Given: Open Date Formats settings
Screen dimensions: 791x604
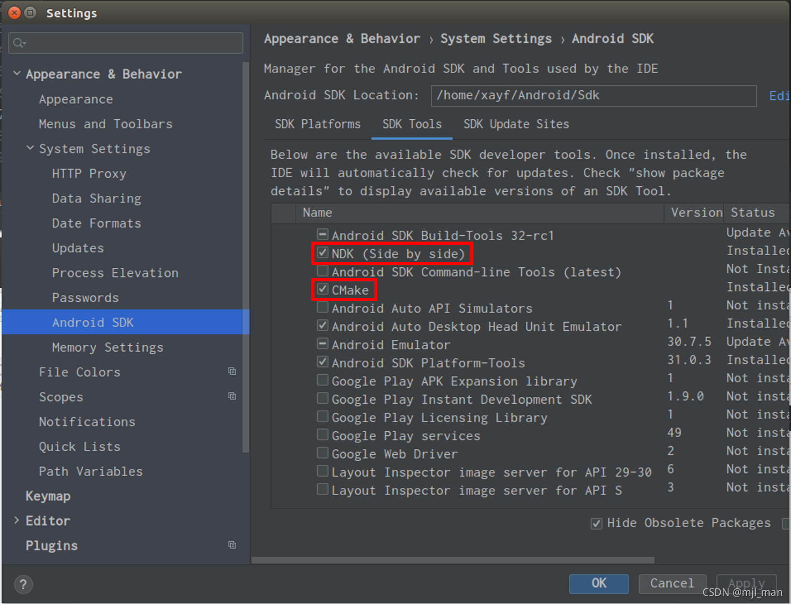Looking at the screenshot, I should 97,223.
